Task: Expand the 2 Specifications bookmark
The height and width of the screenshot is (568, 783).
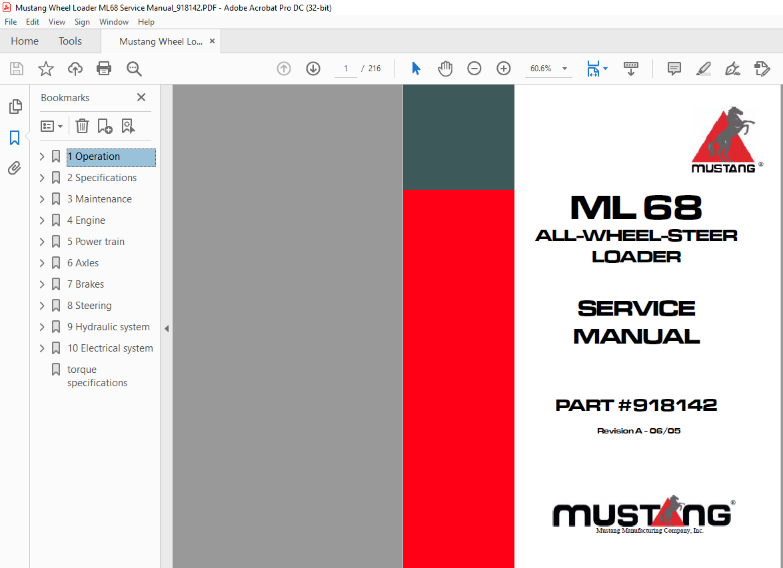Action: [x=42, y=178]
